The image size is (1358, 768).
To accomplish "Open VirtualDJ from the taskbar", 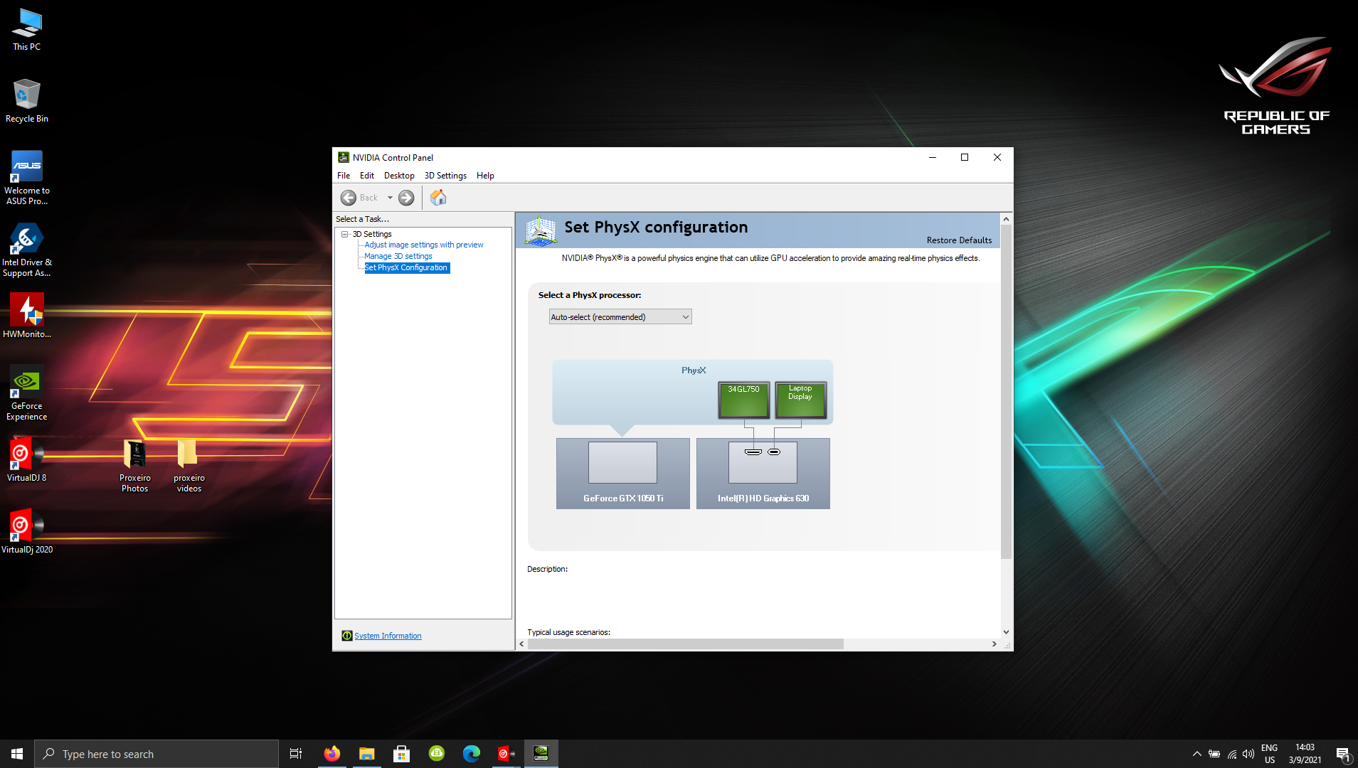I will click(x=506, y=754).
